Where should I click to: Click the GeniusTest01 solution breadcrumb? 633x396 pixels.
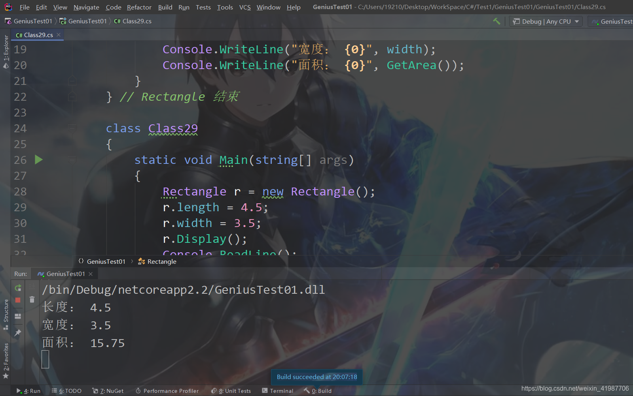tap(28, 21)
